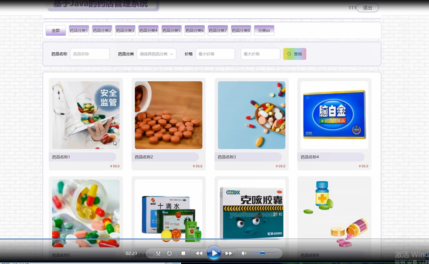Click the 最大价格 input field
This screenshot has width=429, height=264.
coord(260,54)
